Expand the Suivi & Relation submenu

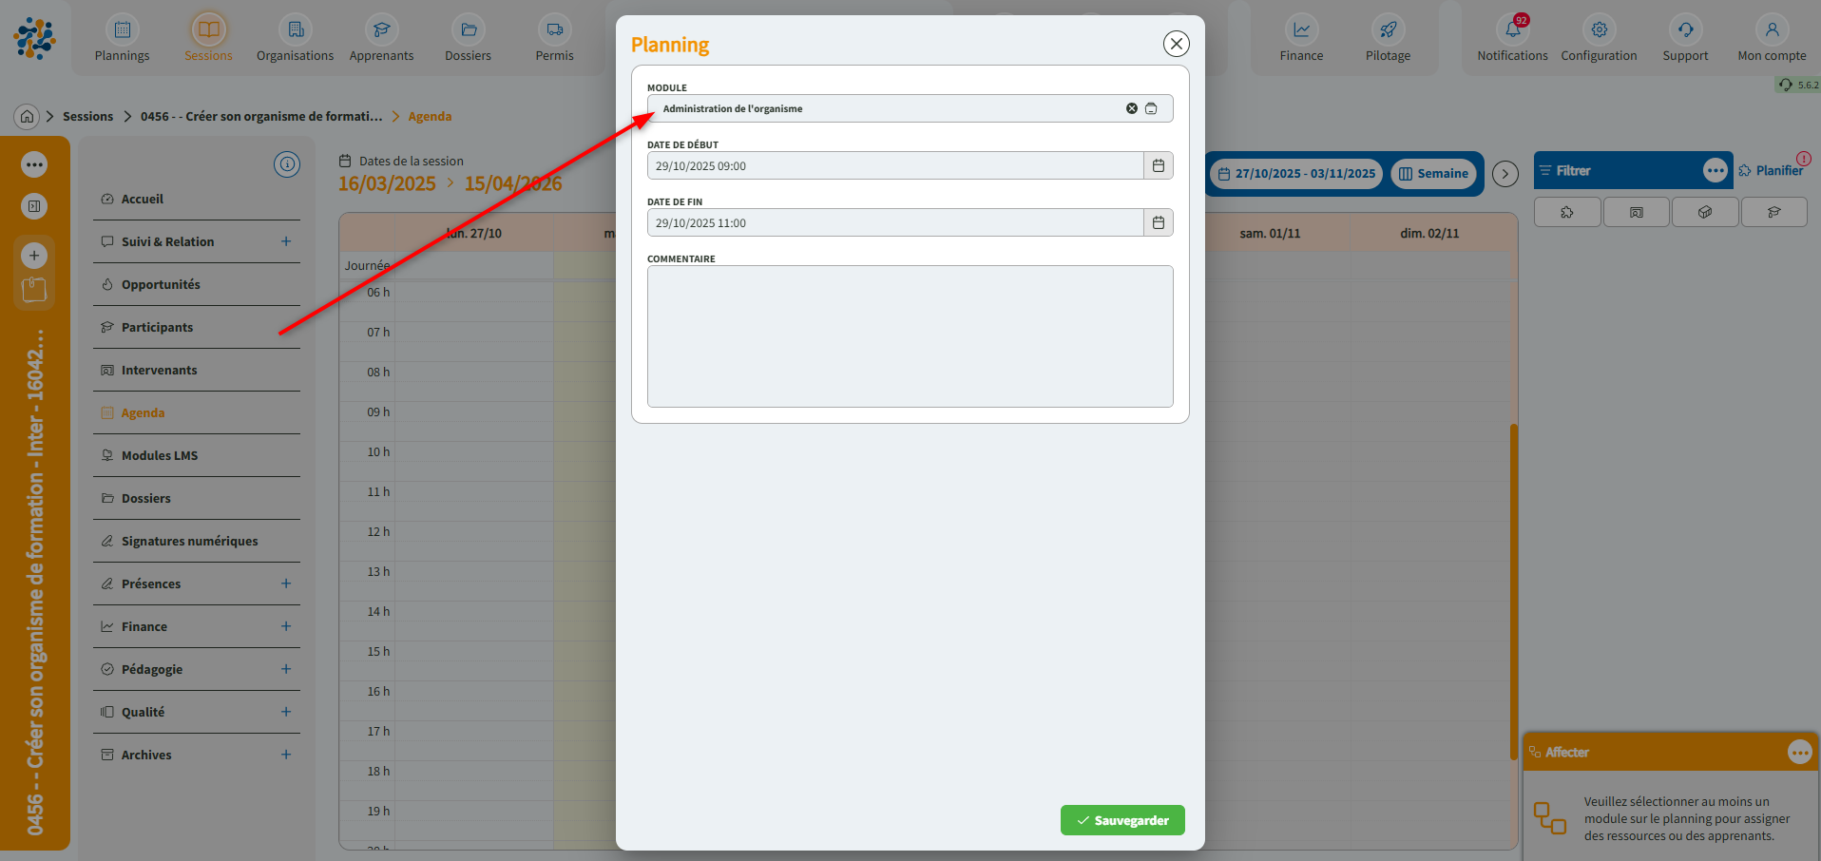click(285, 241)
